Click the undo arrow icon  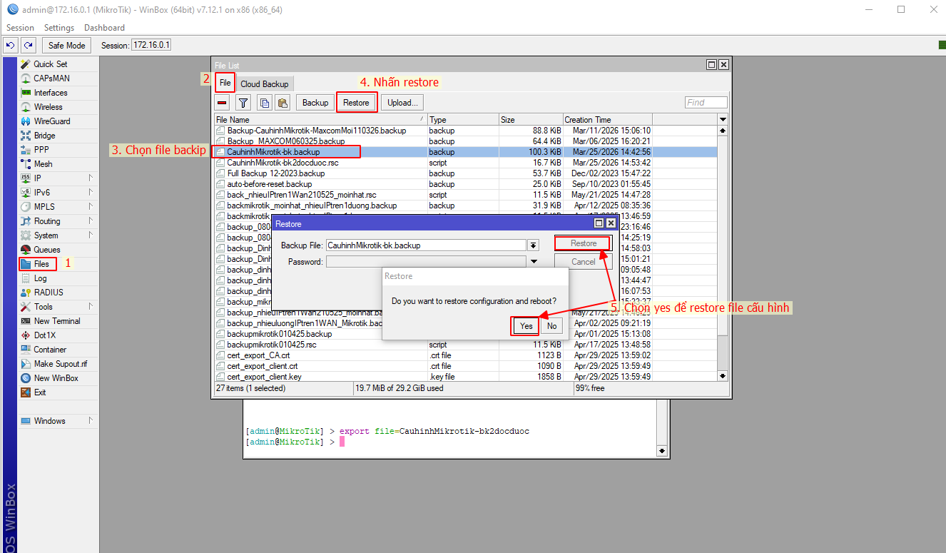[9, 44]
